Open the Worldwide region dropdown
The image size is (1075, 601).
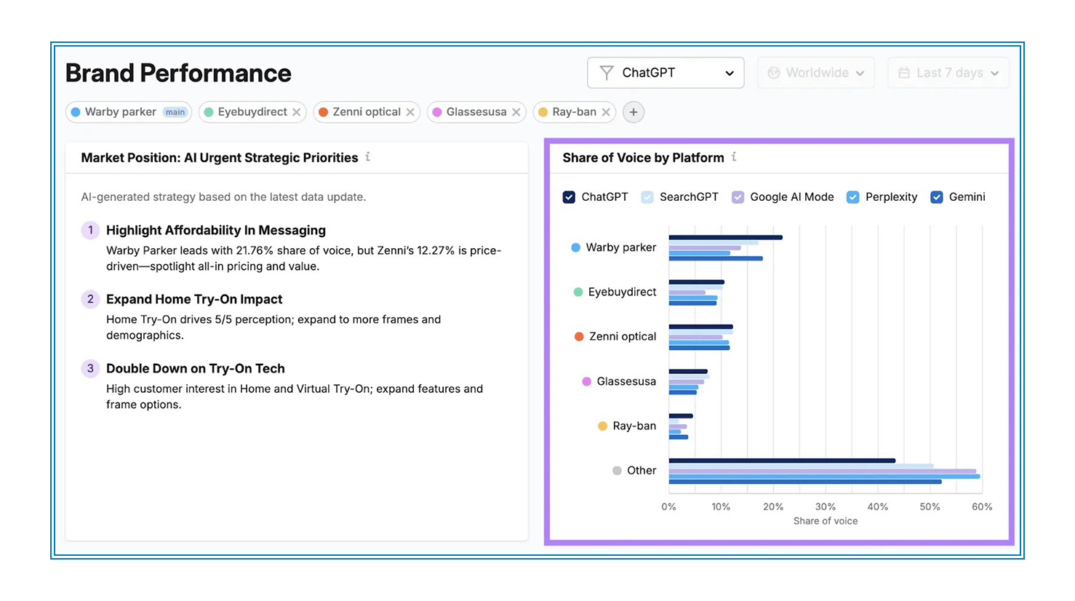click(815, 73)
